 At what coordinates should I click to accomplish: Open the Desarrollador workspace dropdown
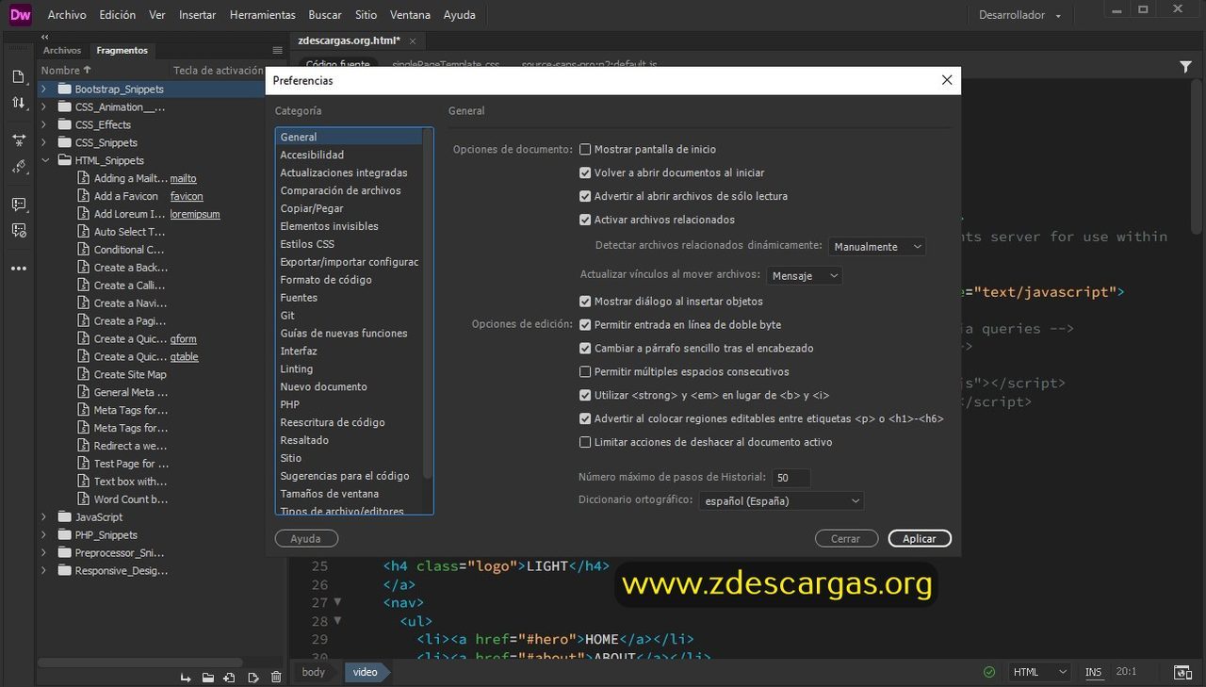tap(1019, 15)
